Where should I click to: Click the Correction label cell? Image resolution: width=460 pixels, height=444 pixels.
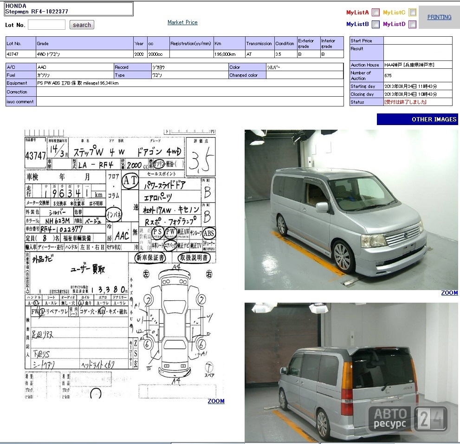(x=21, y=92)
